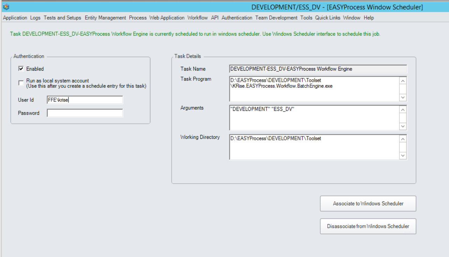Open the Logs menu
The width and height of the screenshot is (449, 257).
(x=35, y=18)
